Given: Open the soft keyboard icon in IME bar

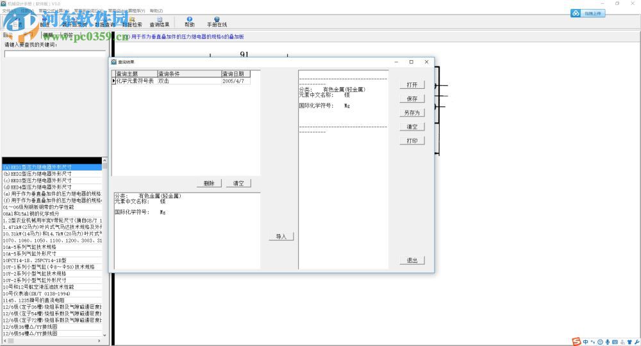Looking at the screenshot, I should pos(615,342).
